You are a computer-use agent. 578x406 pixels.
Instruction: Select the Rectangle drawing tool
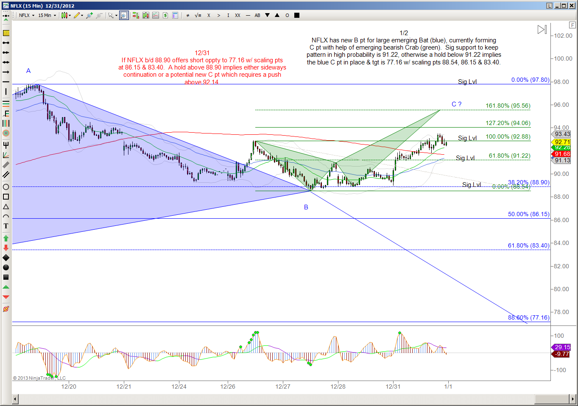click(x=6, y=197)
